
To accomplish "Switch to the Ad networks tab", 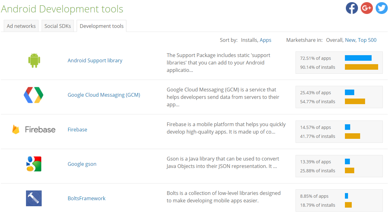I will (x=21, y=26).
